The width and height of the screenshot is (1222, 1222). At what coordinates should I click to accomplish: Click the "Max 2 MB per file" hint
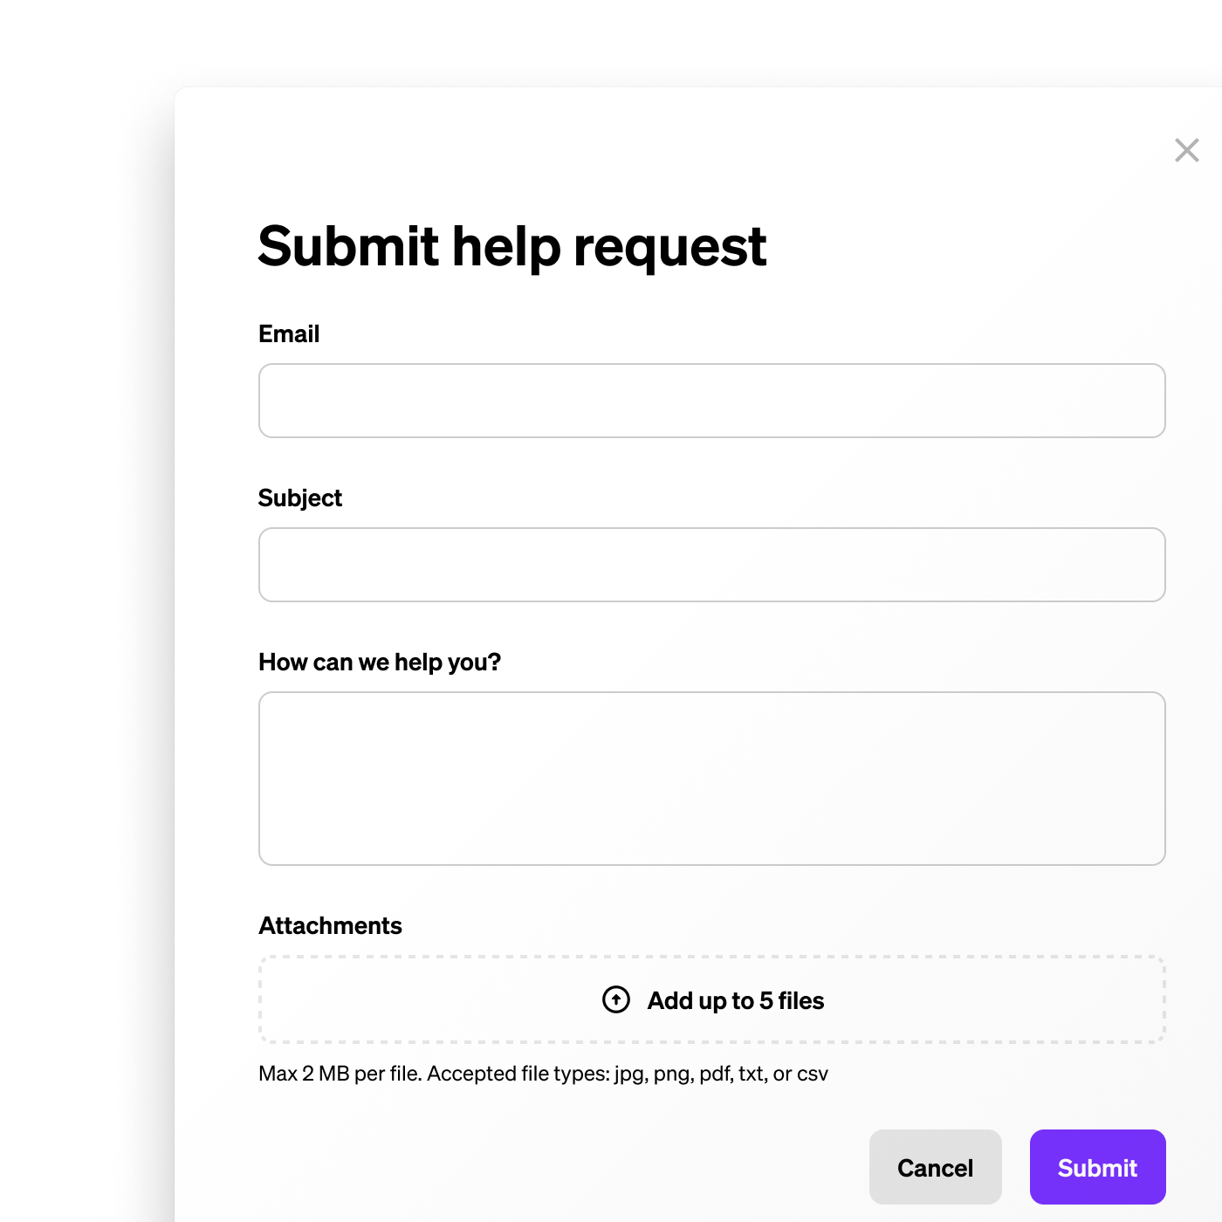340,1074
